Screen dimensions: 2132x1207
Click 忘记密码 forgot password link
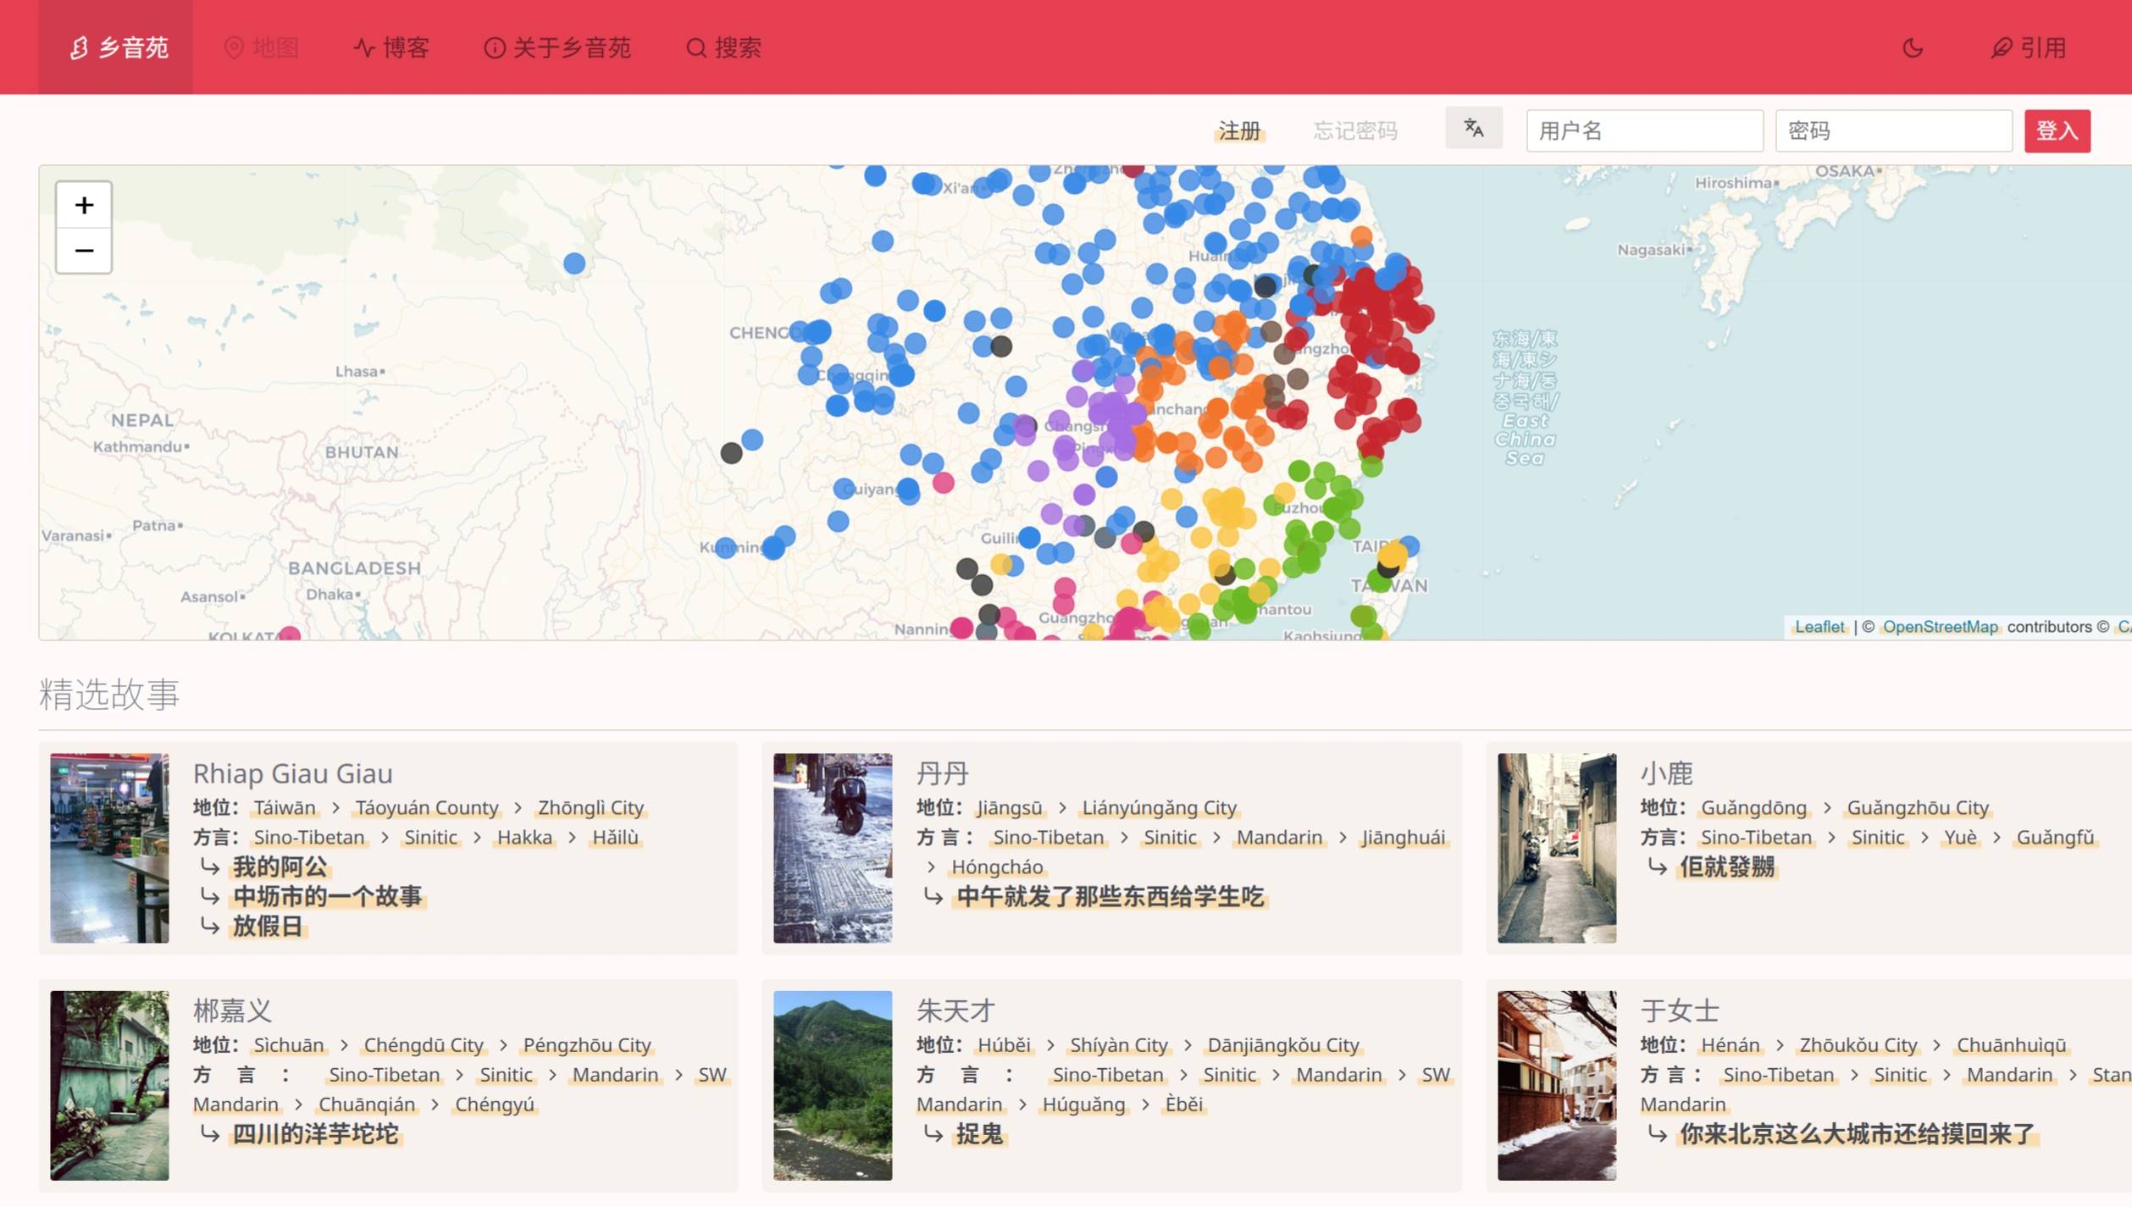1354,131
